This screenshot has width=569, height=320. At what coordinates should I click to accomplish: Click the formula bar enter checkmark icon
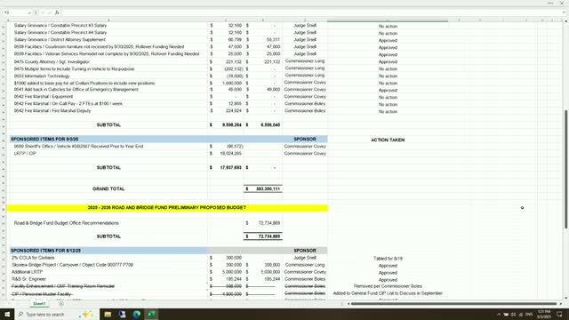click(x=50, y=12)
